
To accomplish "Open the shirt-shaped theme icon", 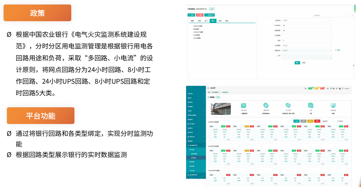I will coord(342,88).
